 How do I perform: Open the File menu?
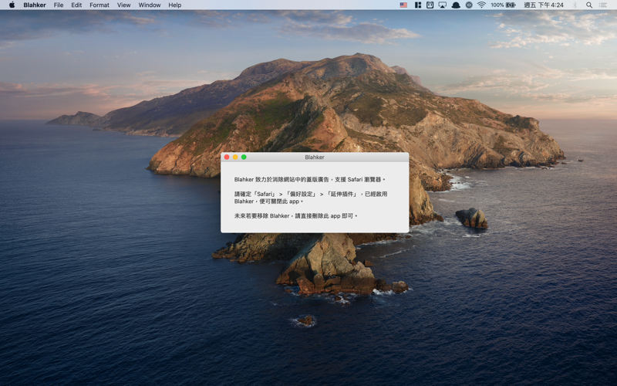click(59, 5)
